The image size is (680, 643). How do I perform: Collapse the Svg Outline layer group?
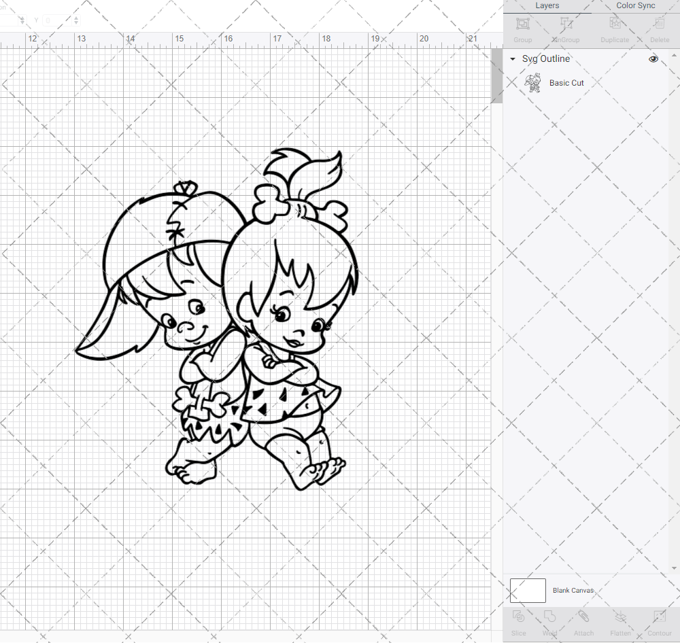[x=512, y=59]
